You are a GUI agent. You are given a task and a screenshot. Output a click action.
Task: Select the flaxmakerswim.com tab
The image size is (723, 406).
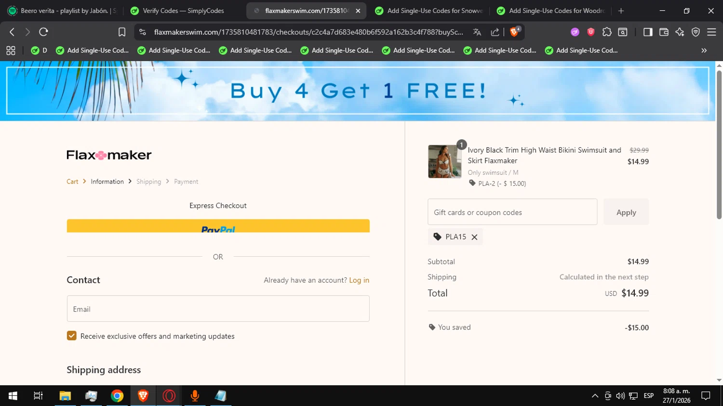[x=307, y=11]
